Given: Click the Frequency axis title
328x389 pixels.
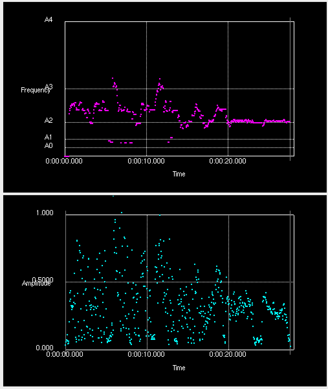Looking at the screenshot, I should [x=35, y=90].
